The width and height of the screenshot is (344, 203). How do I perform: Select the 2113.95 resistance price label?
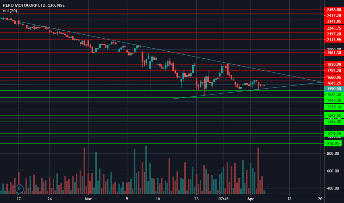[334, 40]
